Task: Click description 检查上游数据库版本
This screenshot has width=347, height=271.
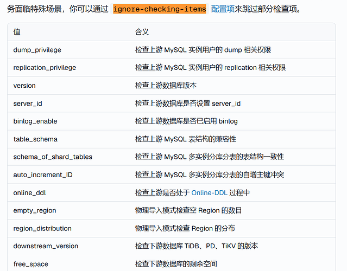Action: click(166, 86)
